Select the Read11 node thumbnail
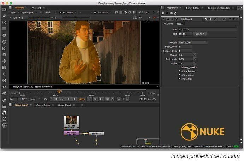244x162 pixels. pyautogui.click(x=71, y=122)
